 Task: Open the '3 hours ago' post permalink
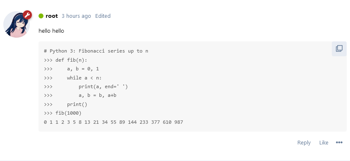tap(76, 16)
